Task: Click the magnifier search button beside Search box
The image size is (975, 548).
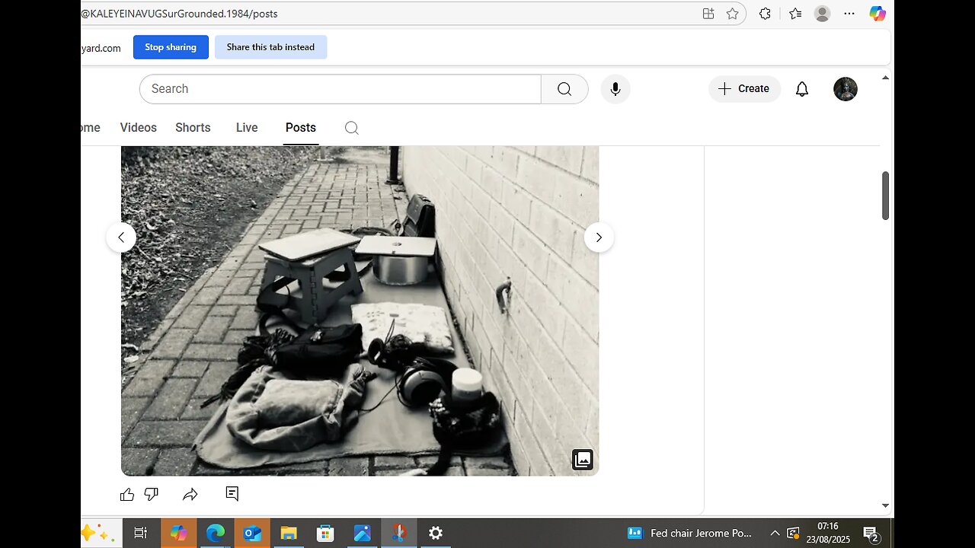Action: point(564,89)
